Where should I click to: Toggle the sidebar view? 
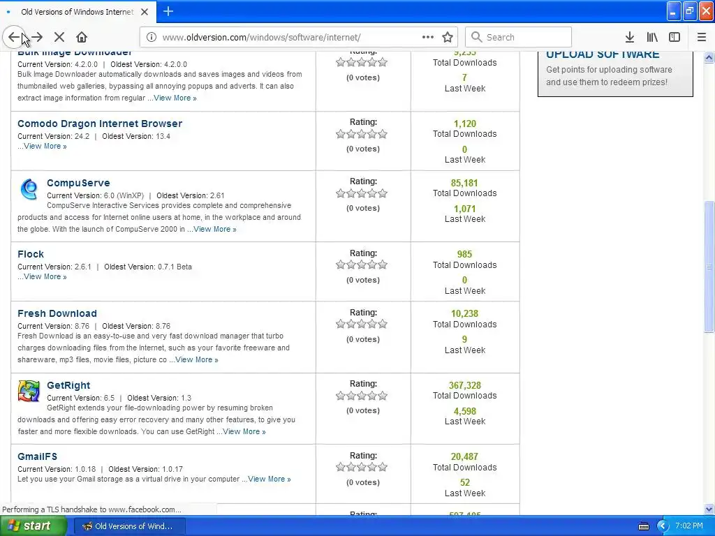(x=675, y=37)
